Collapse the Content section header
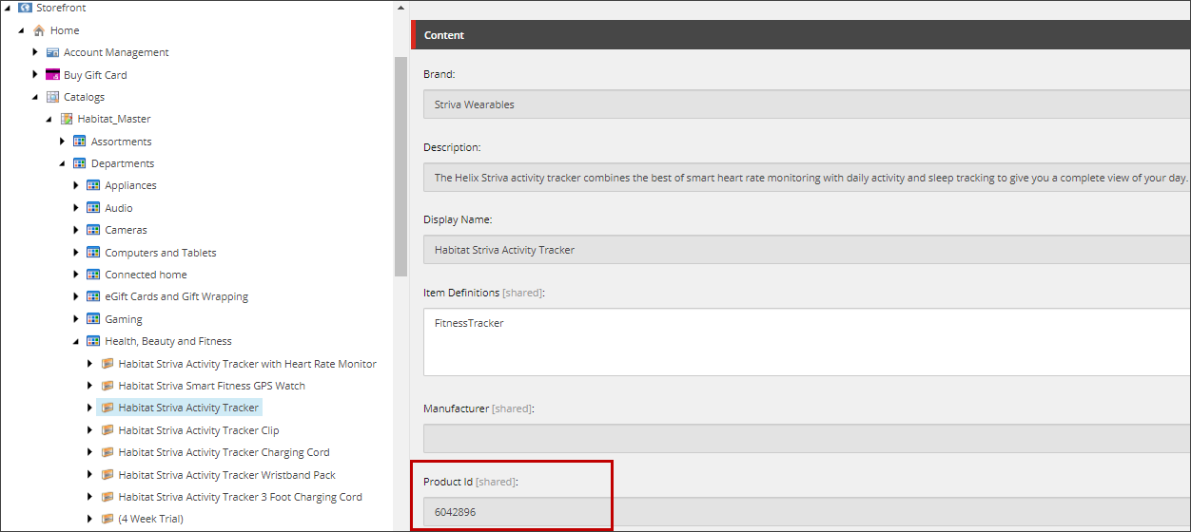Viewport: 1191px width, 532px height. pyautogui.click(x=801, y=35)
